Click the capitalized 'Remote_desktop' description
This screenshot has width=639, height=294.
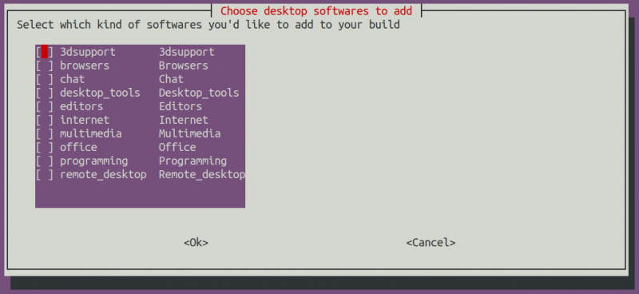202,174
